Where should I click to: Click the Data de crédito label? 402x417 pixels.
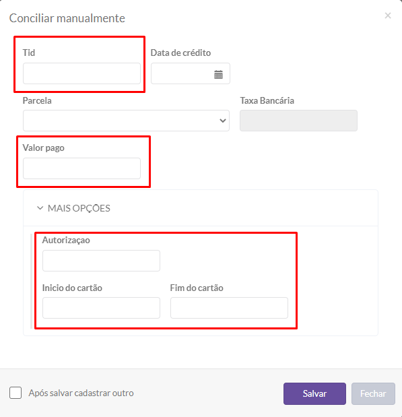180,53
